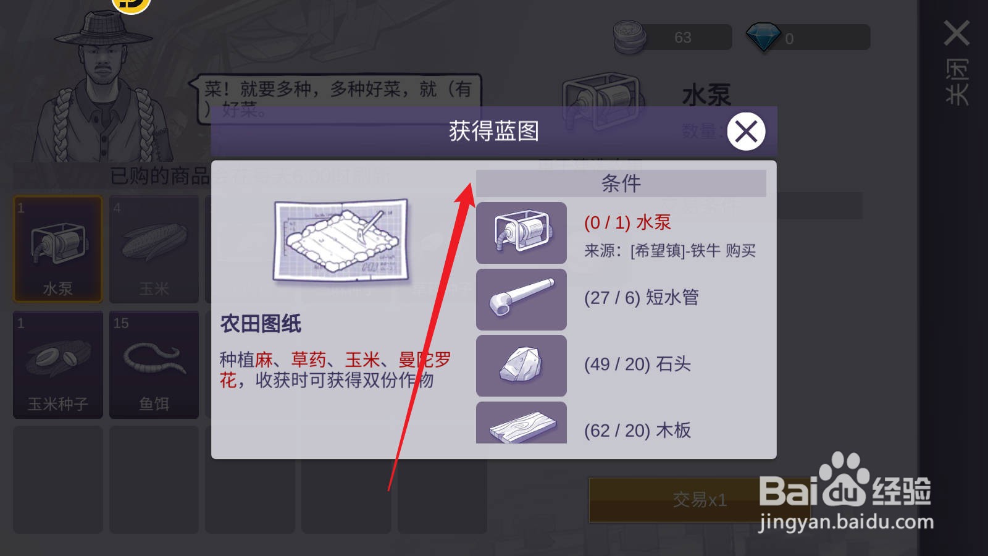The height and width of the screenshot is (556, 988).
Task: Click the 石头 stone requirement icon
Action: (521, 366)
